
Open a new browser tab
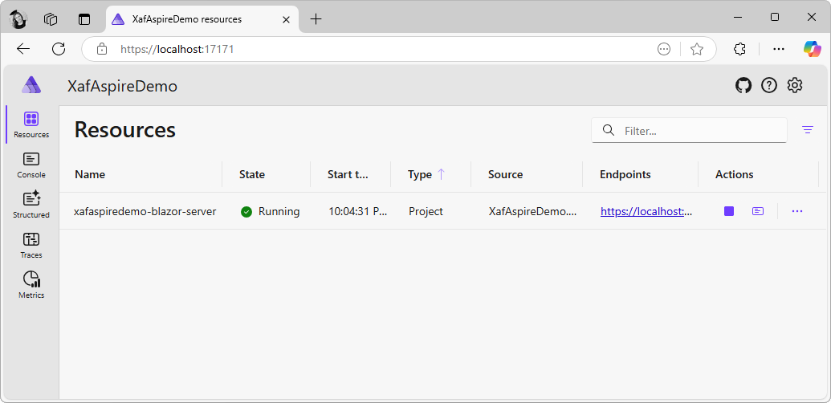point(316,19)
